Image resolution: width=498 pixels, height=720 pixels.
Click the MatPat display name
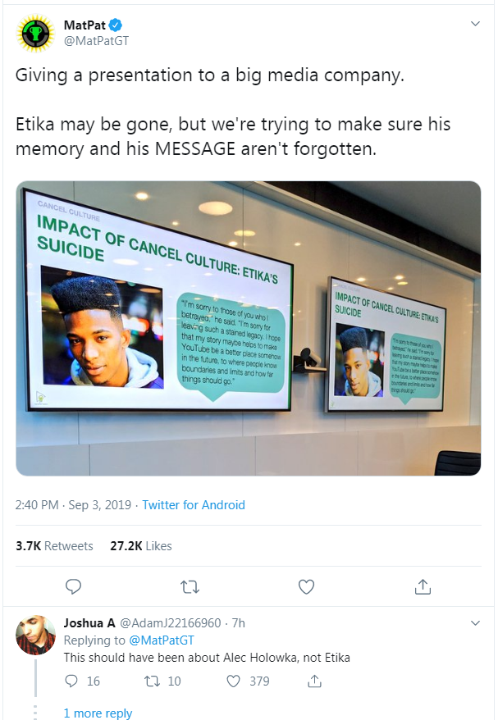[x=85, y=25]
